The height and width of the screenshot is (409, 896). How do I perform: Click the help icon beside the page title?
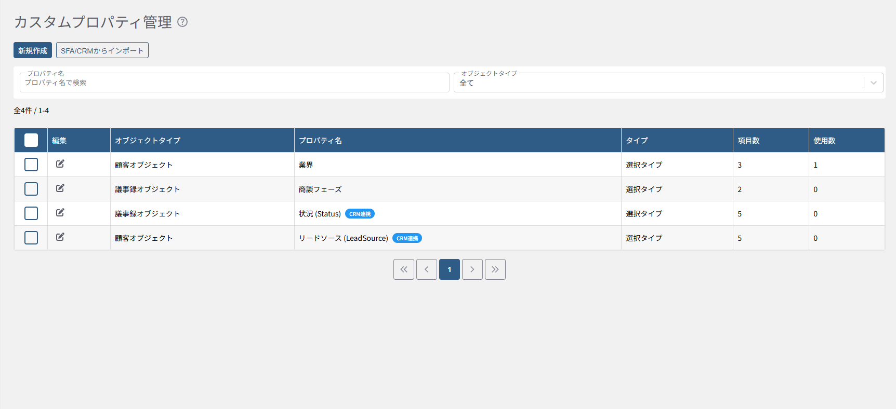182,22
